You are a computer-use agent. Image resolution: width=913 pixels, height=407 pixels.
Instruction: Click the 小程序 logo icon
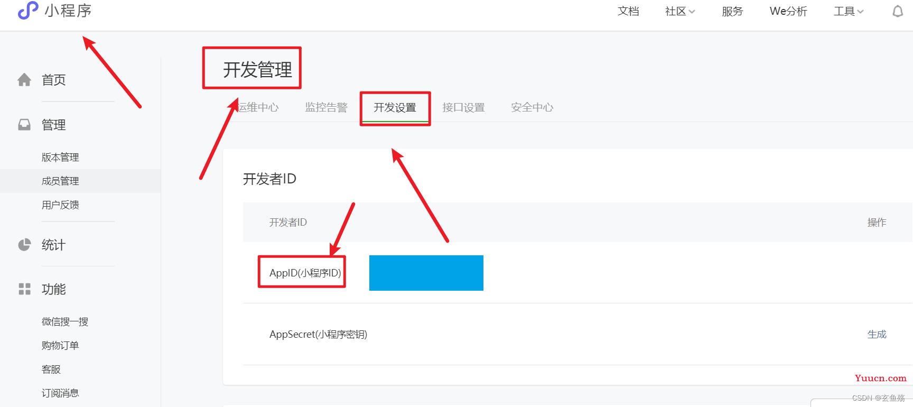point(28,10)
